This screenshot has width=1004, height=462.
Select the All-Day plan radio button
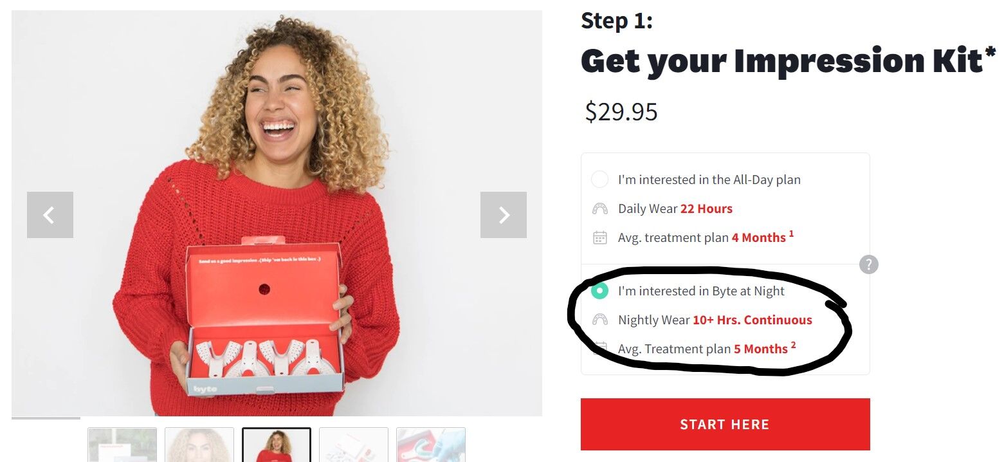pos(599,180)
